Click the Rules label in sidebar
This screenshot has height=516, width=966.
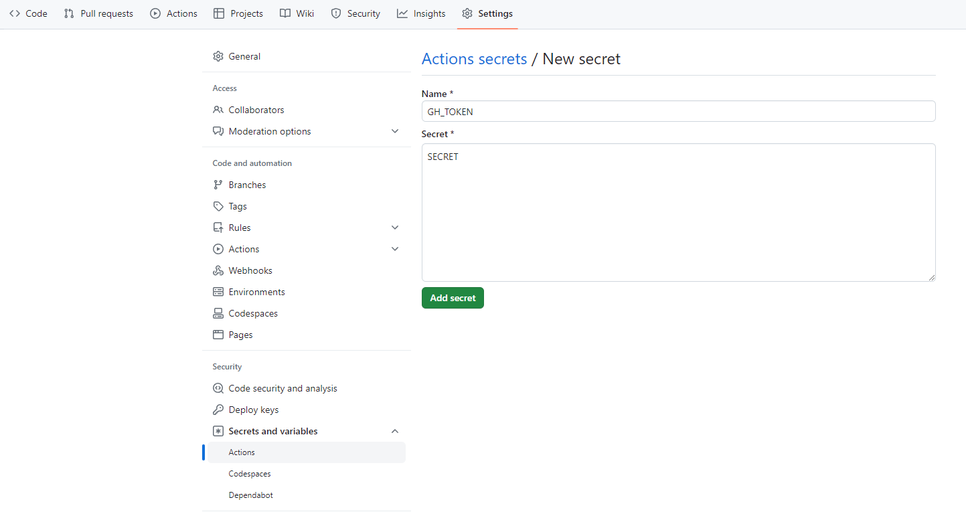[x=240, y=228]
